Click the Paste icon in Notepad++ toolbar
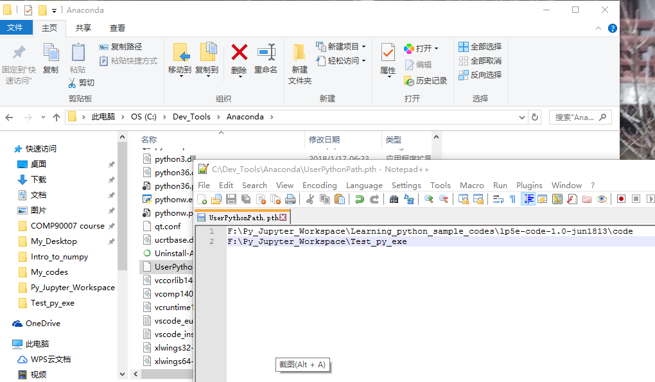 click(340, 199)
